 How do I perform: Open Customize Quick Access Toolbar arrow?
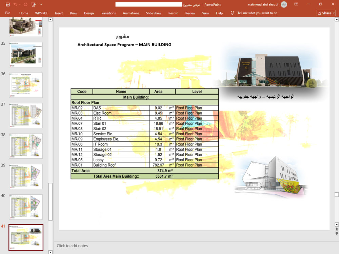(41, 4)
